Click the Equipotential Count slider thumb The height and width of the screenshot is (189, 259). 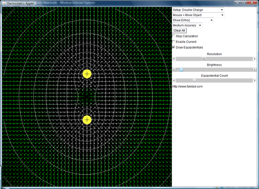click(194, 80)
